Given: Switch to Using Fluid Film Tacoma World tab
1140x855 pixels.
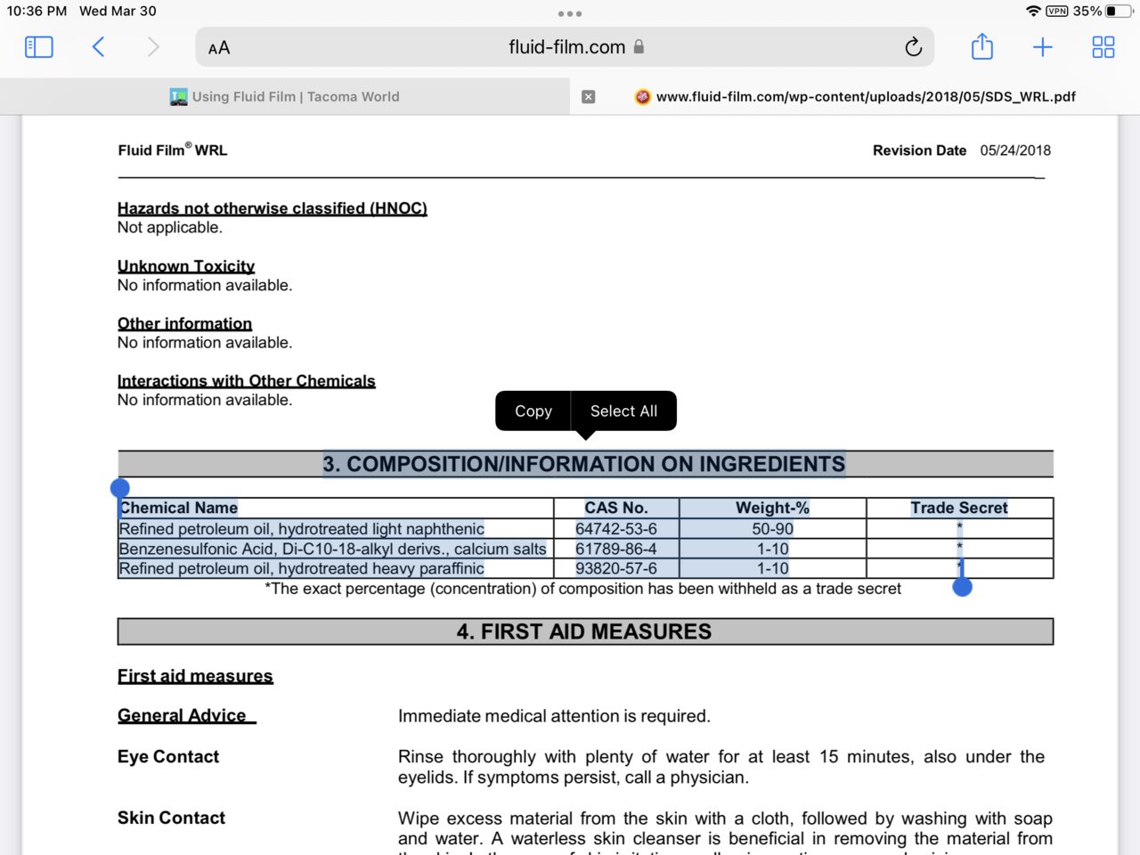Looking at the screenshot, I should pyautogui.click(x=285, y=96).
